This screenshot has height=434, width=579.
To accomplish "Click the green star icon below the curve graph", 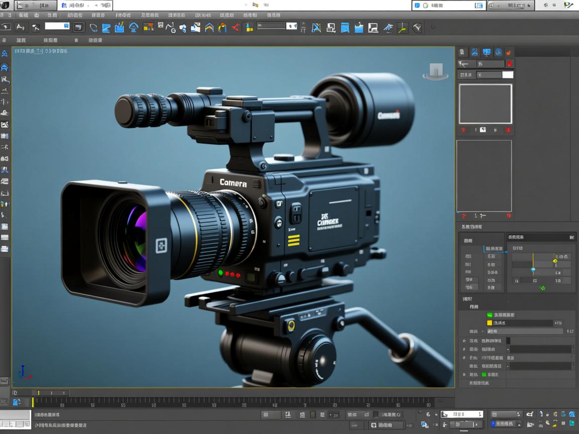I will (x=542, y=288).
